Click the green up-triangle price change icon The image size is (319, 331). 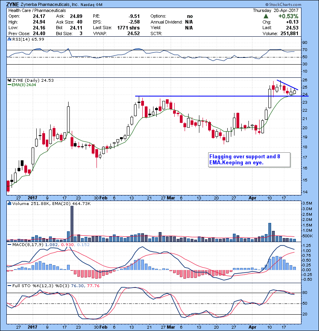tap(266, 16)
